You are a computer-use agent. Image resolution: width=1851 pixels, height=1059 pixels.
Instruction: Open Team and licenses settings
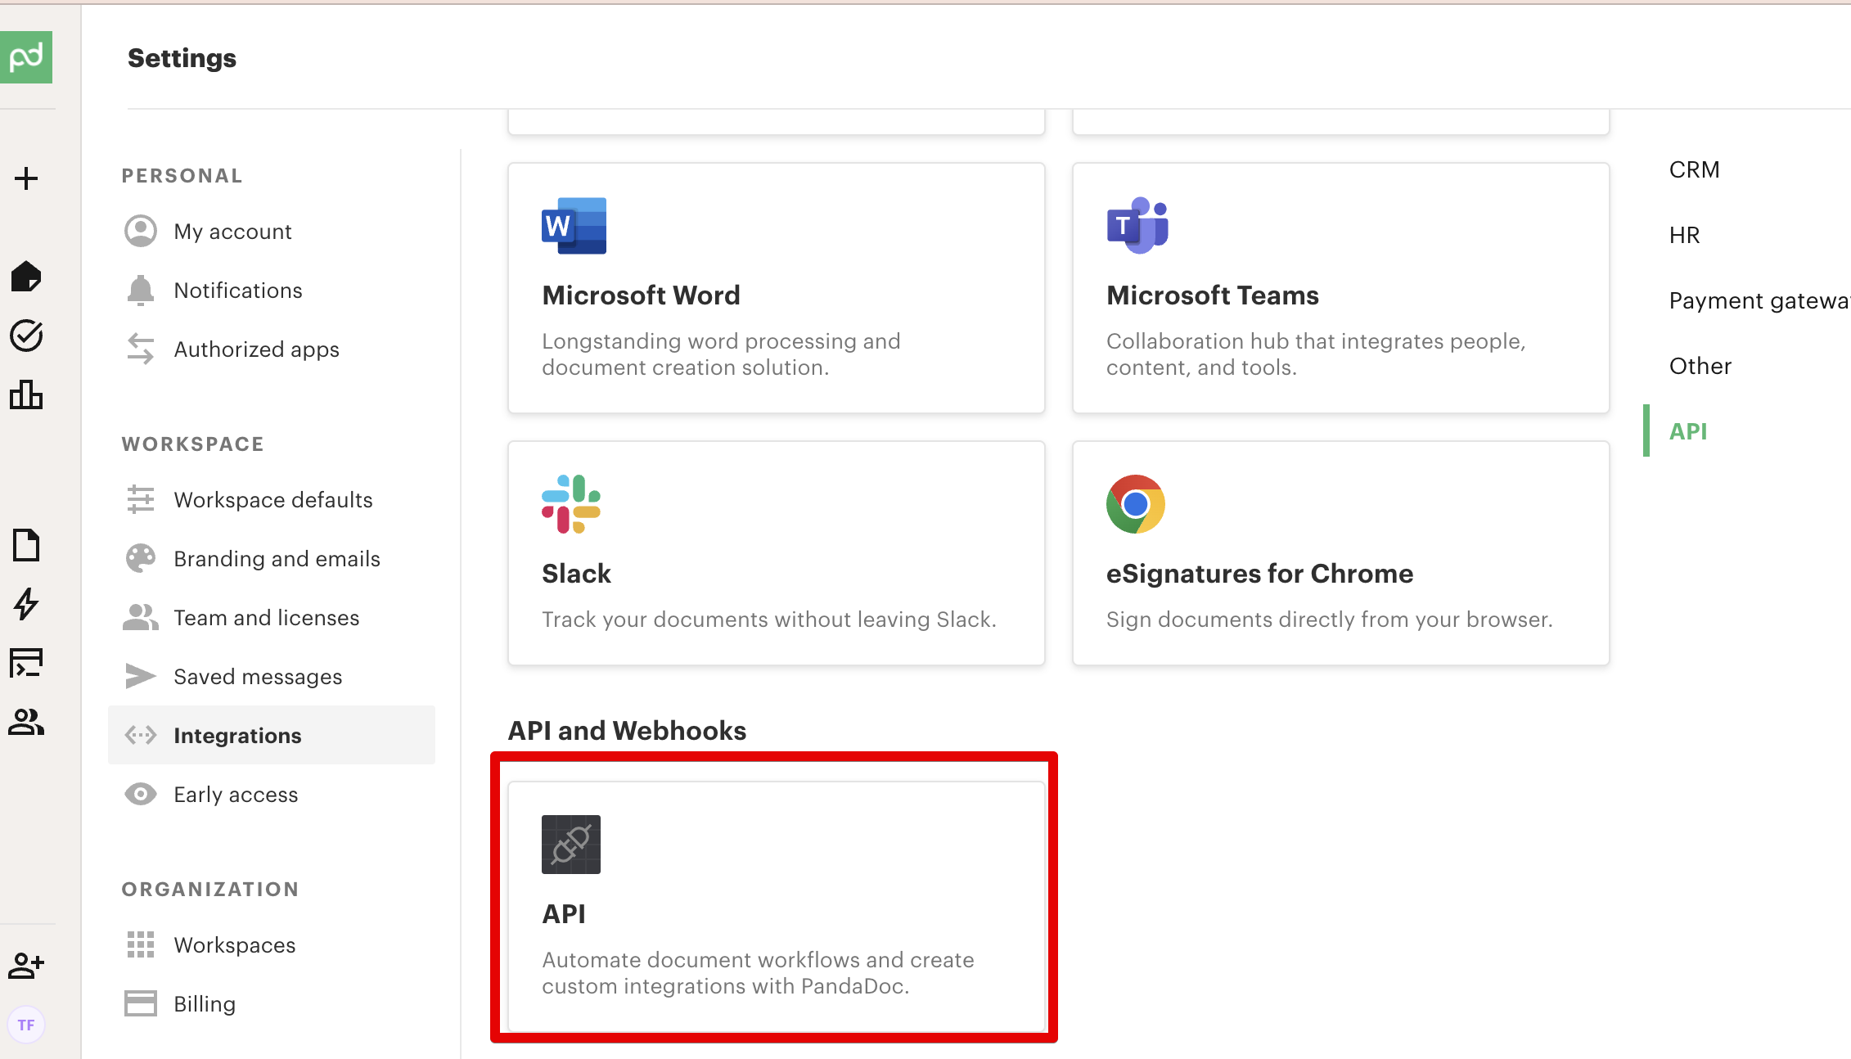point(266,618)
